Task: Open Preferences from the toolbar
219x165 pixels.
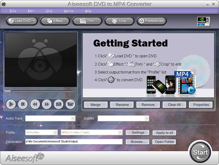Action: point(151,21)
